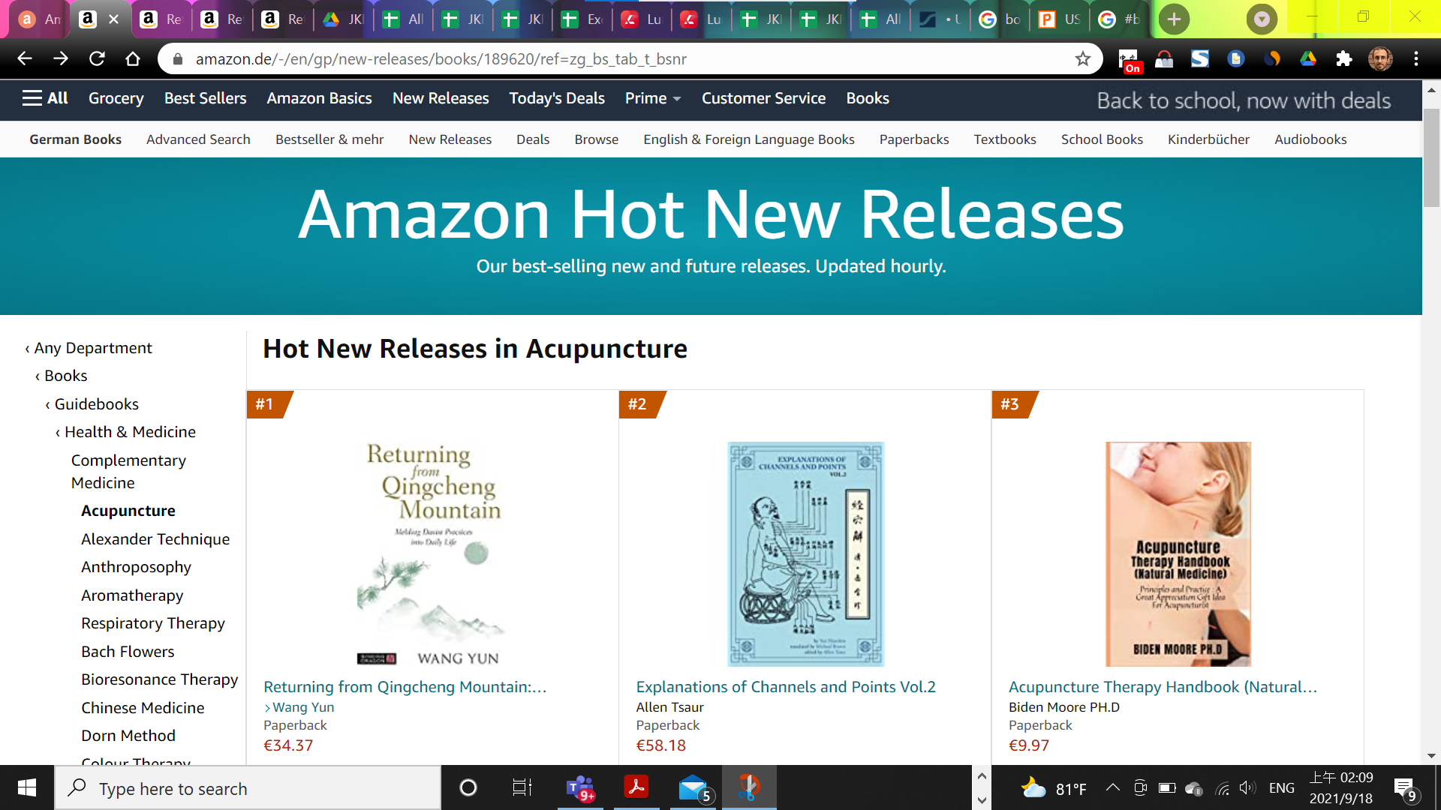Open the Tab search dropdown button
The height and width of the screenshot is (810, 1441).
click(1262, 19)
